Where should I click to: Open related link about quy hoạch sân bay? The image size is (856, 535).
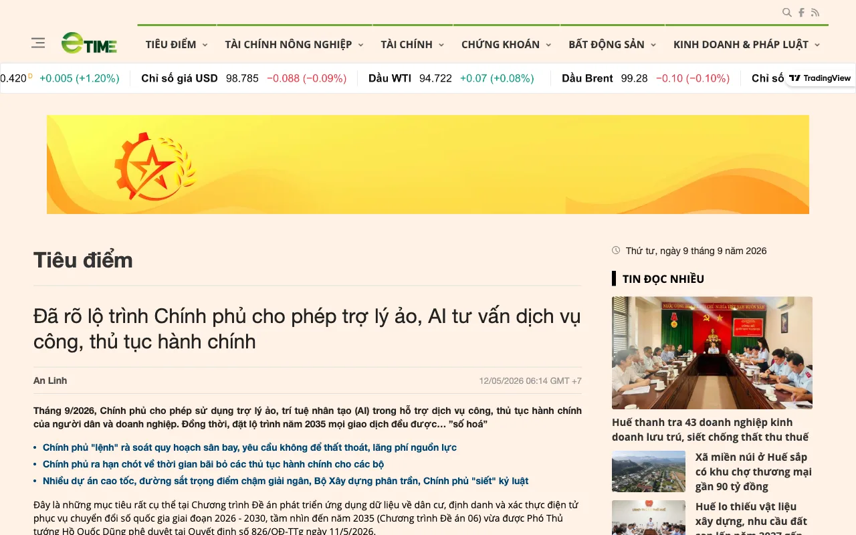(249, 447)
